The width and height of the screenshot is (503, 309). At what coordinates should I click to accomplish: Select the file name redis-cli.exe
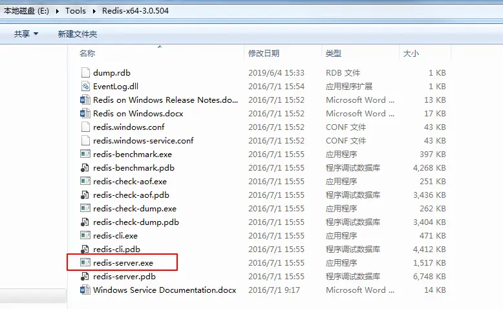(115, 235)
